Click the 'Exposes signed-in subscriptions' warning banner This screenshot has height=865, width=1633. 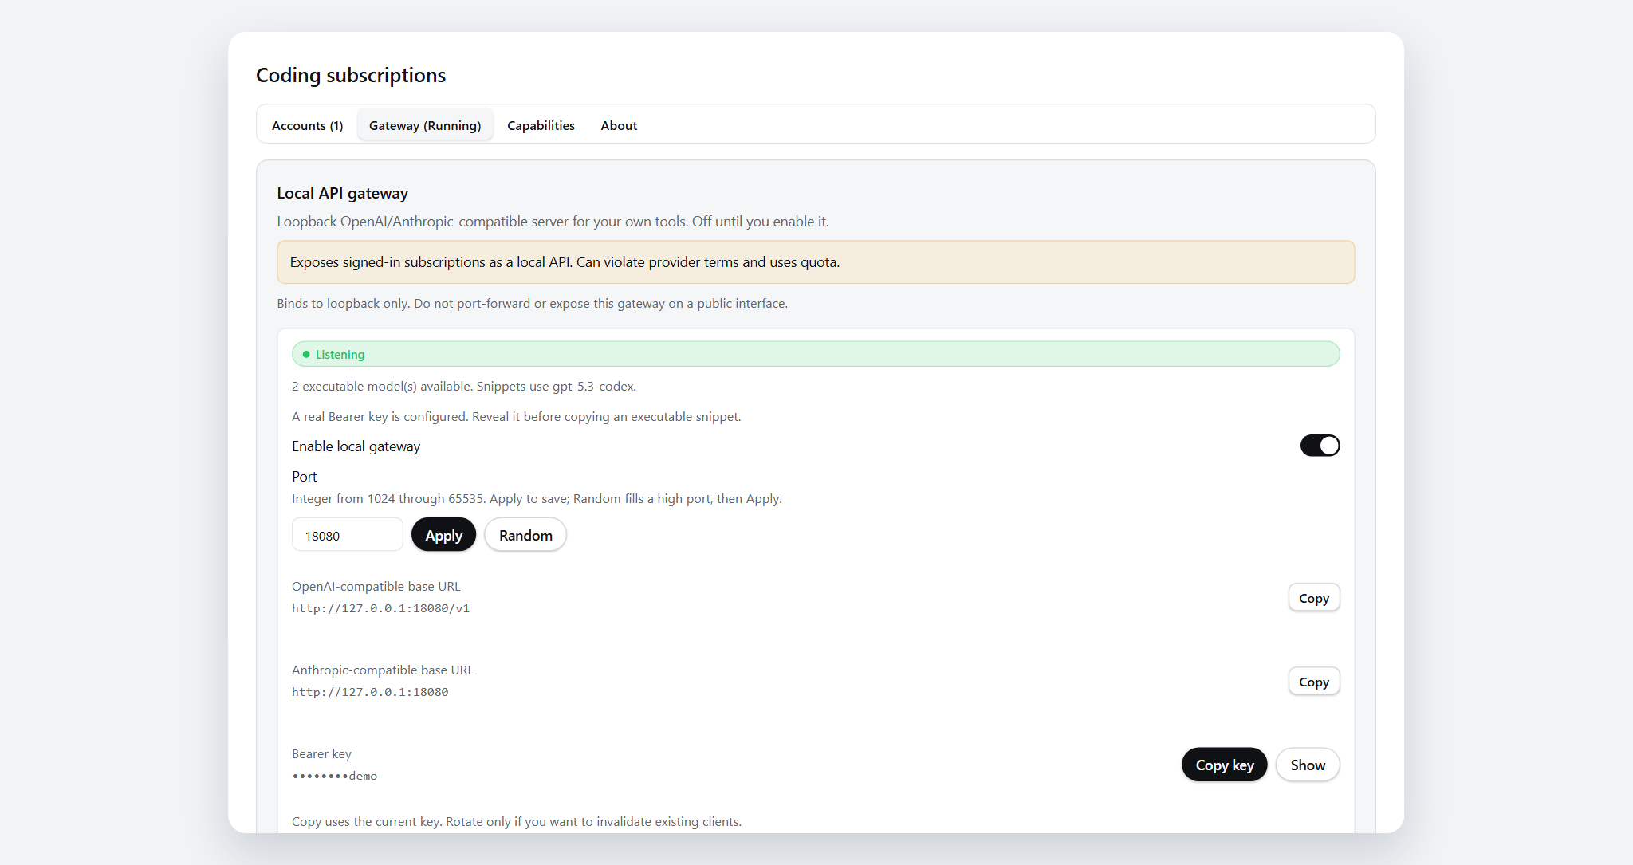(x=816, y=262)
